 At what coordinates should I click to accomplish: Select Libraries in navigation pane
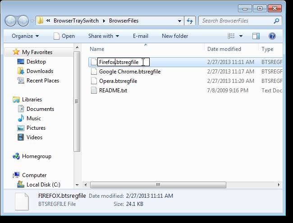32,100
